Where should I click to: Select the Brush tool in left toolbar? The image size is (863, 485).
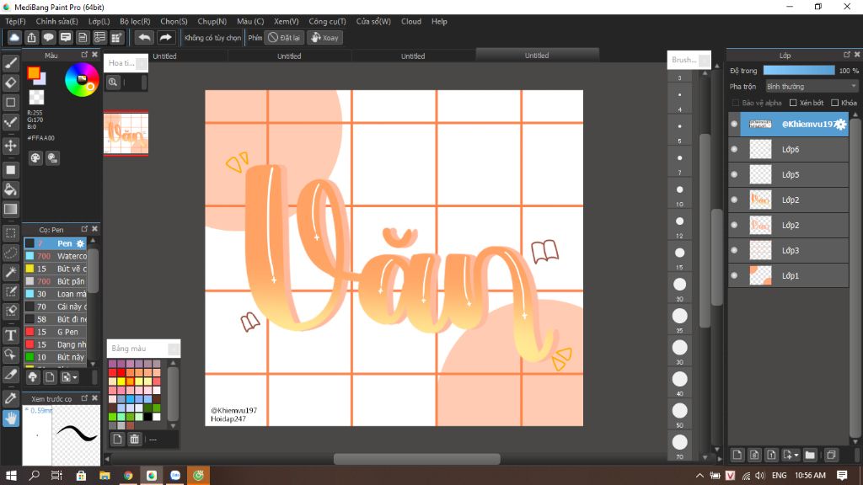tap(10, 63)
